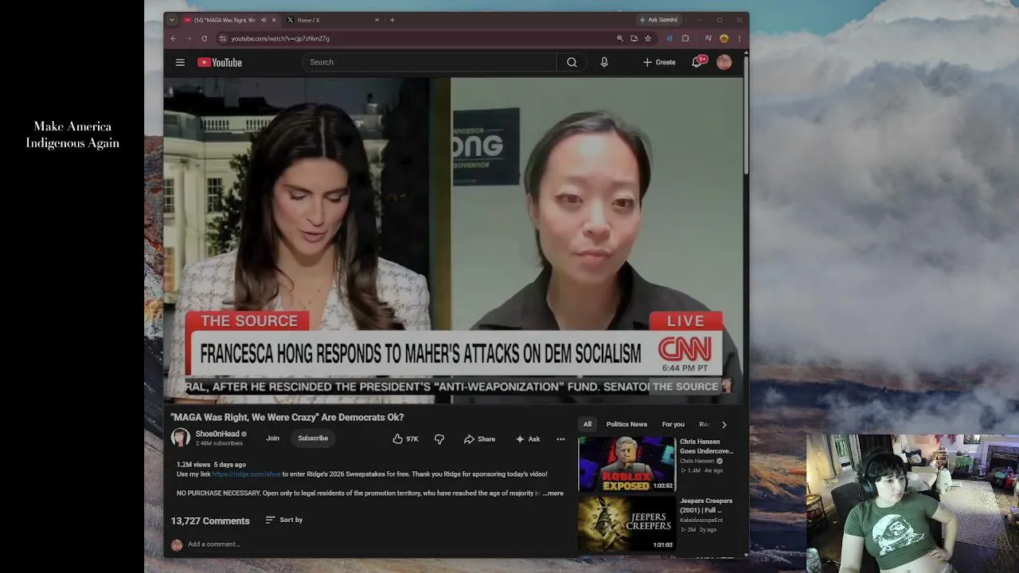Click the video player showing CNN clip

pos(454,240)
